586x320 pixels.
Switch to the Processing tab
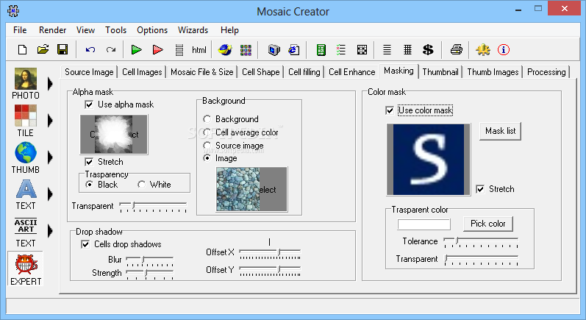(546, 72)
